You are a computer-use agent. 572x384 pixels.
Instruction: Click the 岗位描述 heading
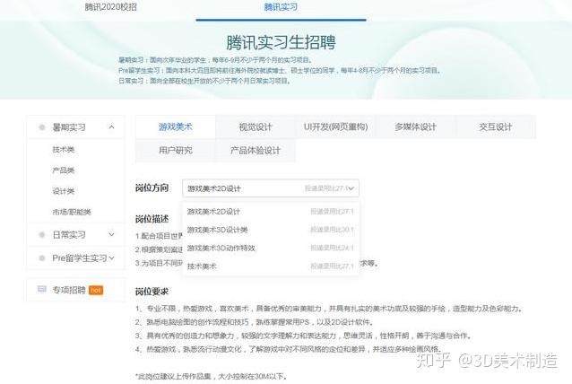(x=152, y=219)
